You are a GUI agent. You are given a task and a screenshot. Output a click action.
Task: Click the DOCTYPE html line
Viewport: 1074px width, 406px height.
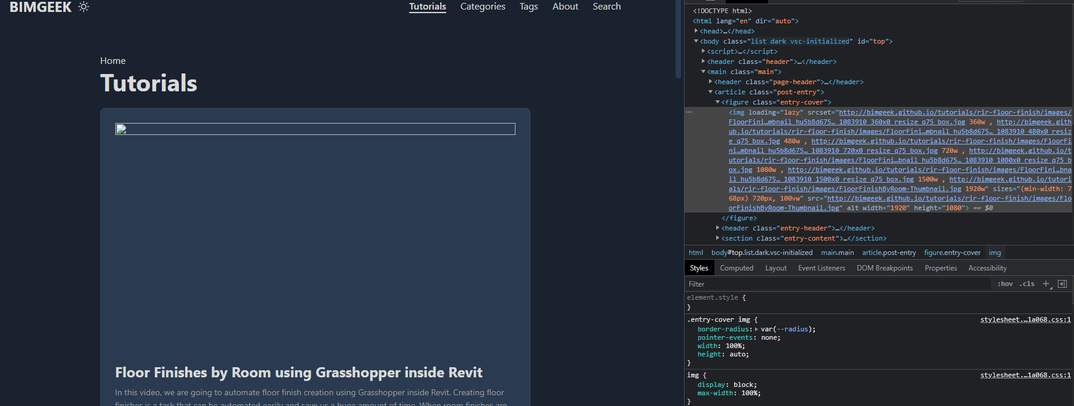coord(722,11)
